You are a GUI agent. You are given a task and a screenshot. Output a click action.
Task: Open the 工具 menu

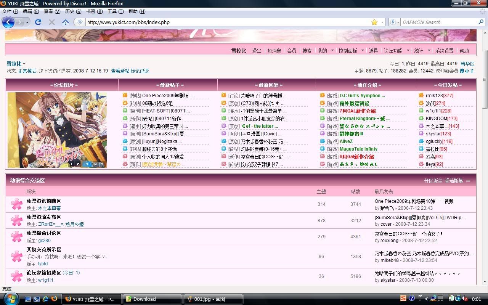click(116, 11)
